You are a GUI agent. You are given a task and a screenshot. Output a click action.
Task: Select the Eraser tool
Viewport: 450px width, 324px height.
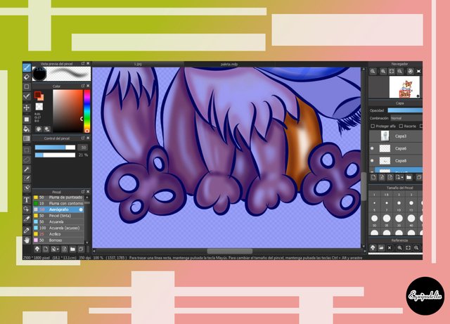click(27, 77)
